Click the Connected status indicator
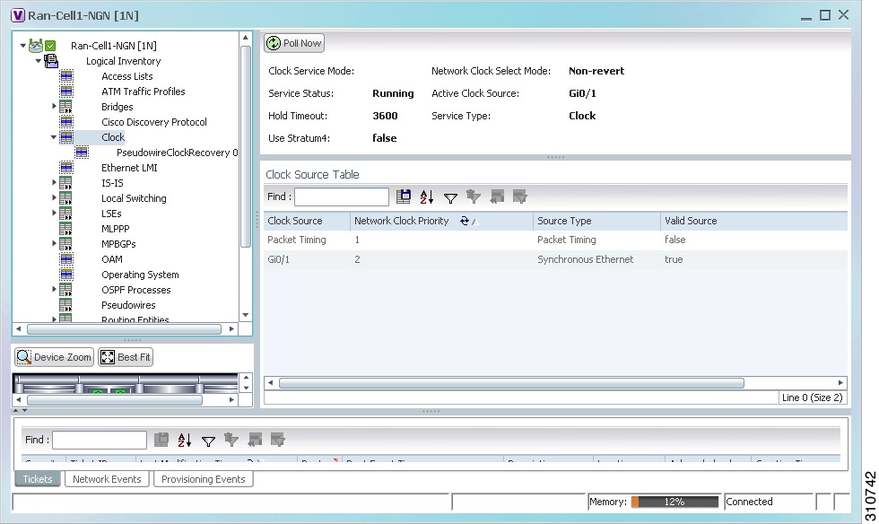This screenshot has height=524, width=879. (x=769, y=502)
